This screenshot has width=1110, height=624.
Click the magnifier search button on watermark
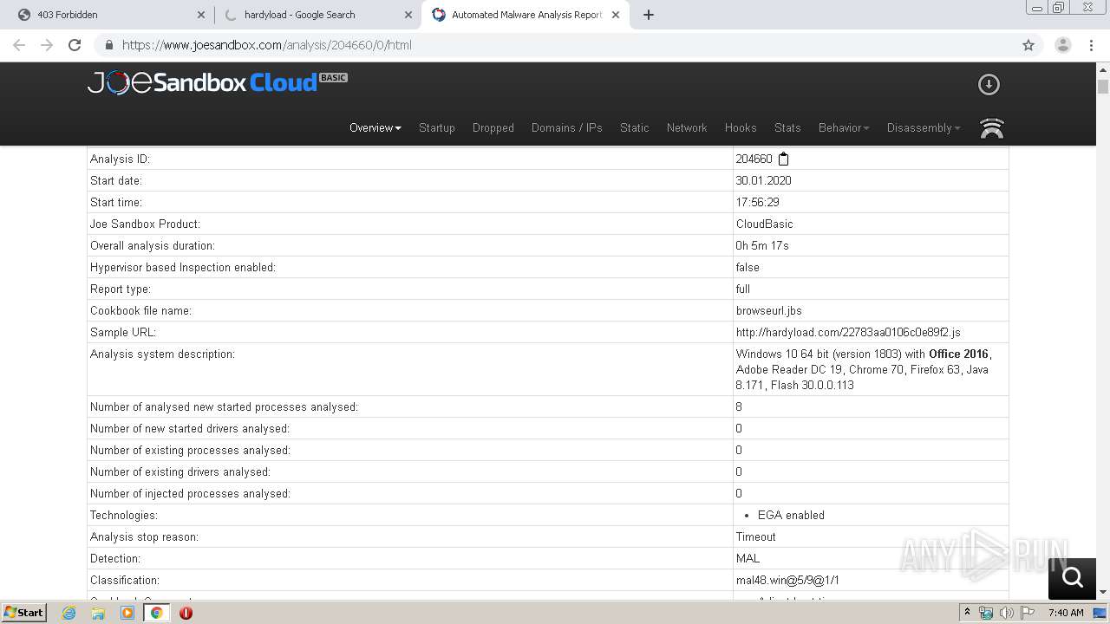1072,578
